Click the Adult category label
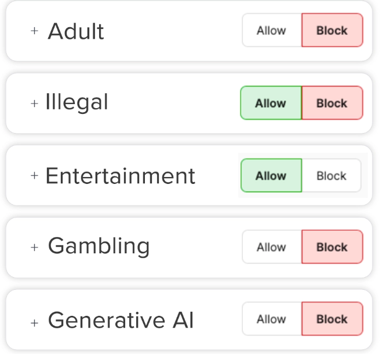Viewport: 382px width, 354px height. point(76,31)
